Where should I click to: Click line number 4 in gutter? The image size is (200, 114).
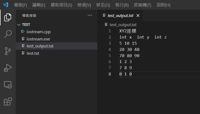[110, 49]
